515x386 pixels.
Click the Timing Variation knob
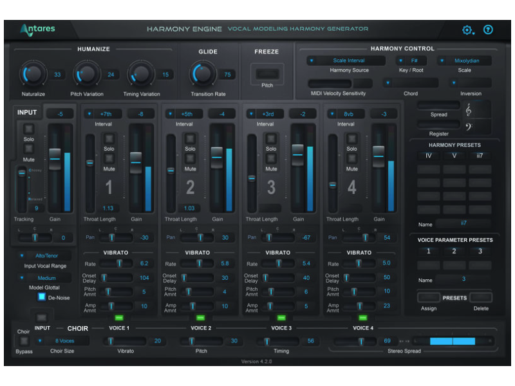click(x=141, y=74)
